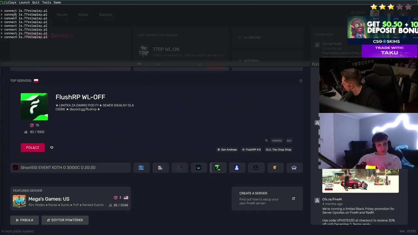
Task: Click the 4 mod packs loaded status
Action: click(x=17, y=231)
